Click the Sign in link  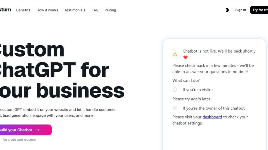(241, 10)
